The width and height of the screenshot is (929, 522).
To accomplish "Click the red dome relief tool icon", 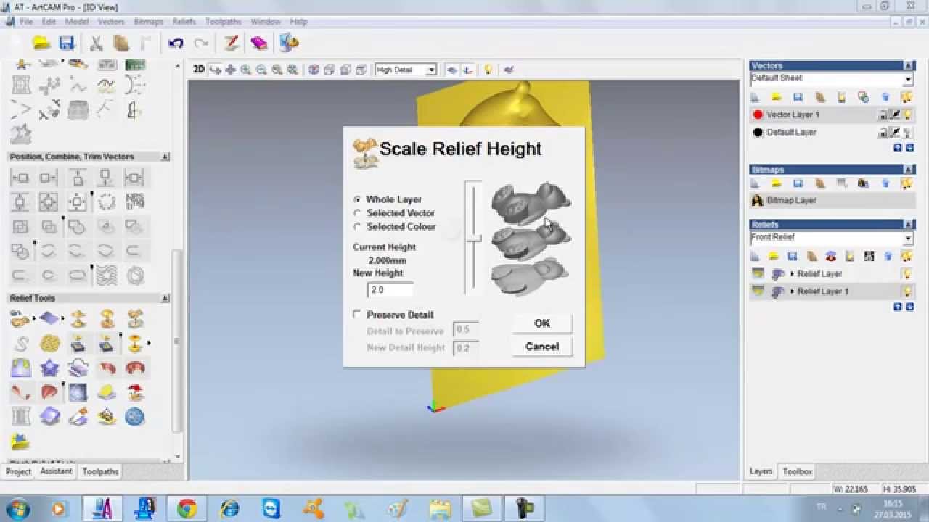I will 134,368.
